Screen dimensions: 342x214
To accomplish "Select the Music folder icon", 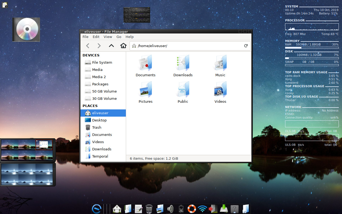I will [x=220, y=63].
